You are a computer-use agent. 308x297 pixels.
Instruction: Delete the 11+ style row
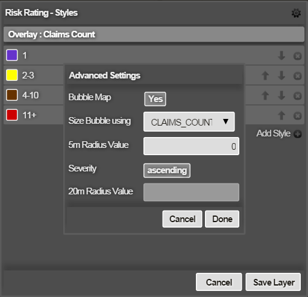(297, 116)
